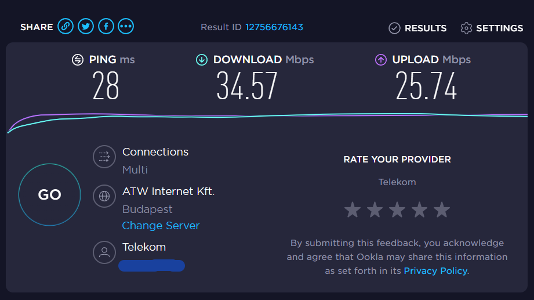Click the copy link share icon

[66, 27]
